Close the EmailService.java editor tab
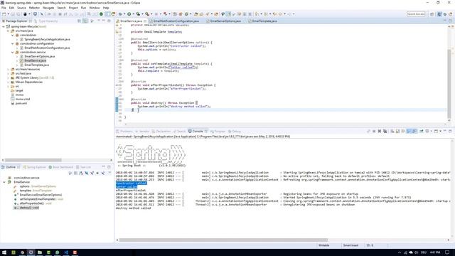455x256 pixels. (145, 21)
